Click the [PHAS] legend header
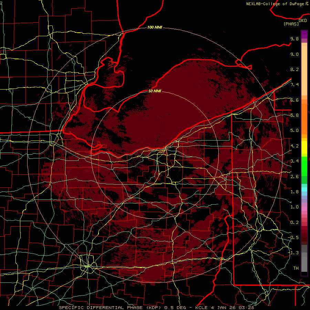This screenshot has height=310, width=310. click(x=291, y=24)
